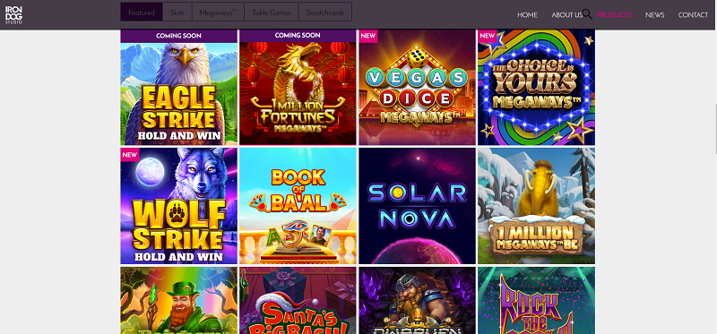Open The Choice Is Yours Megaways
The height and width of the screenshot is (334, 717).
tap(536, 87)
